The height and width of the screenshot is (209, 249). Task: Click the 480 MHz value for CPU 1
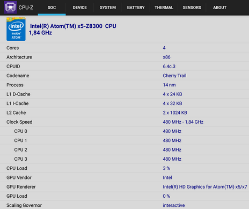tap(172, 140)
